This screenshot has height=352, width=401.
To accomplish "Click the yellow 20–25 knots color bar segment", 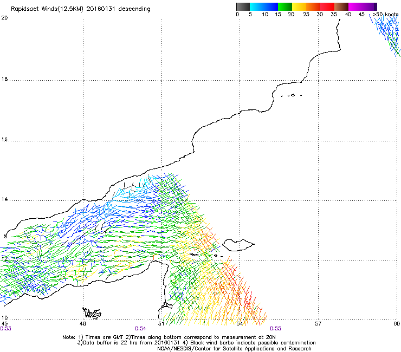I will [x=299, y=6].
